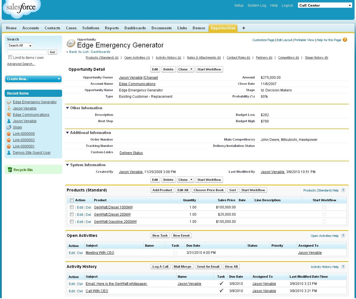Collapse the Additional Information section
356x299 pixels.
(68, 133)
